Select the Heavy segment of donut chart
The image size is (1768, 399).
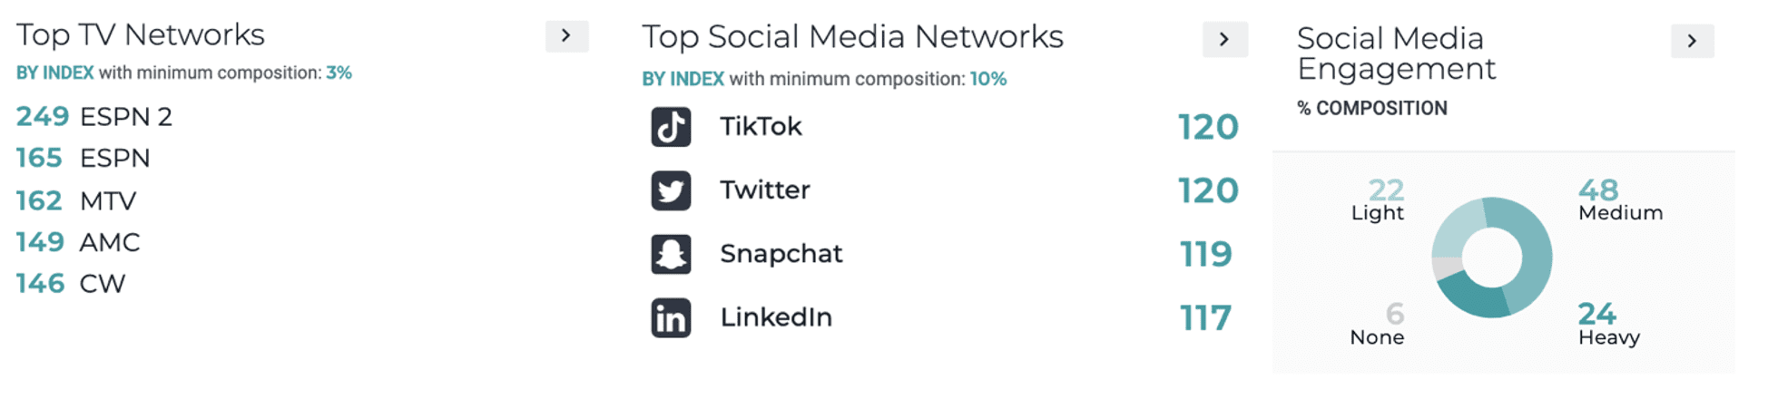(1473, 297)
